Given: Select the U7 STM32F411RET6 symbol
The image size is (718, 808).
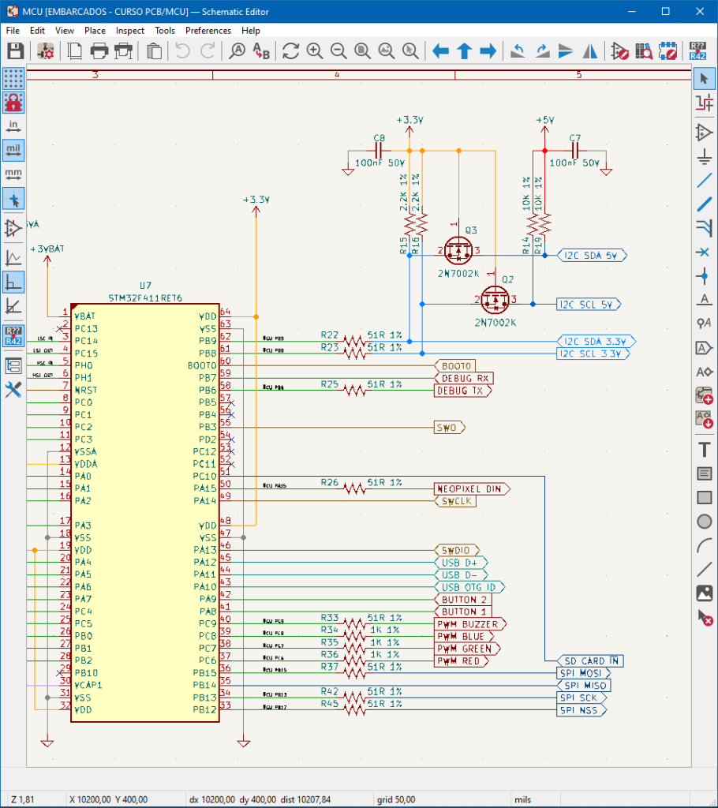Looking at the screenshot, I should (x=145, y=513).
